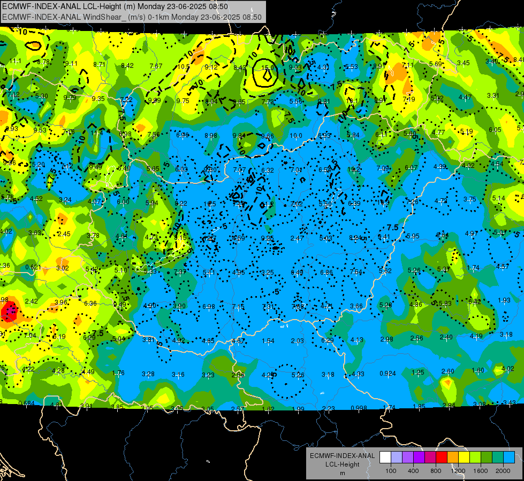
Task: Click the 5.69 map value
Action: (x=436, y=64)
